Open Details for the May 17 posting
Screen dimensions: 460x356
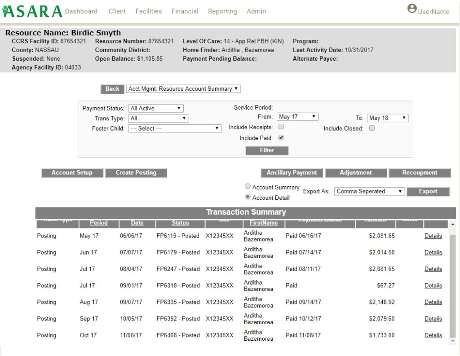click(x=433, y=236)
